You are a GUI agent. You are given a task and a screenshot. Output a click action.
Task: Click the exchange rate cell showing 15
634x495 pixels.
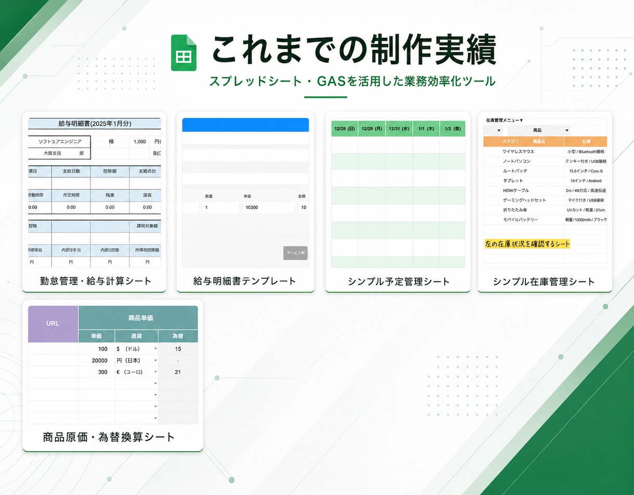(x=178, y=349)
